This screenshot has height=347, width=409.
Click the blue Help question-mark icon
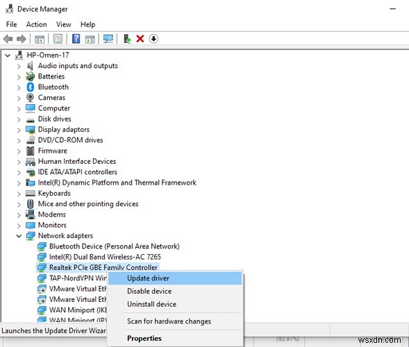[76, 39]
